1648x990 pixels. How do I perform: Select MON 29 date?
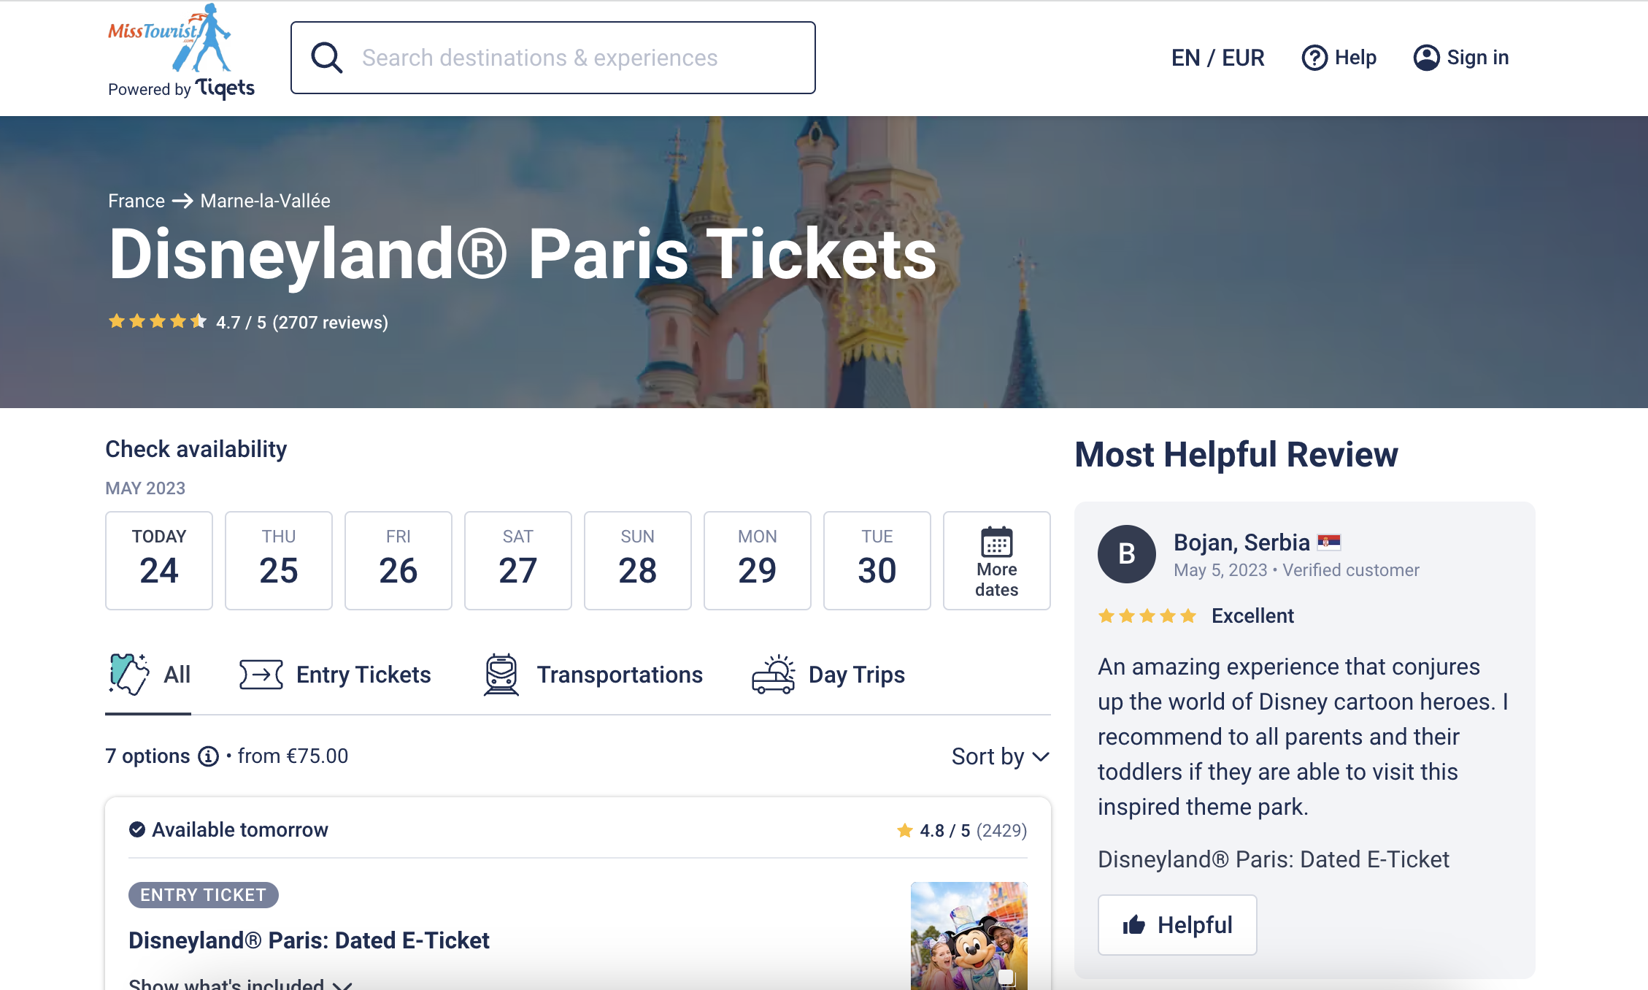(x=758, y=561)
